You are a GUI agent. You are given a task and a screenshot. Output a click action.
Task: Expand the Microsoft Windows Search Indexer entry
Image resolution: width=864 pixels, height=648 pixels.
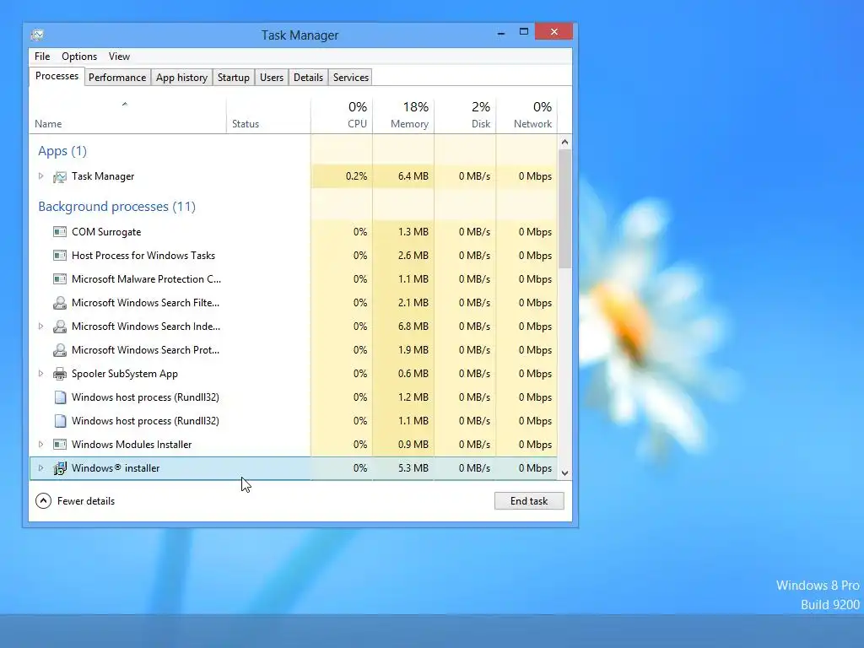point(40,327)
